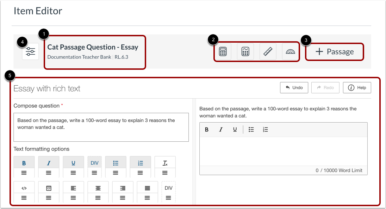Add a passage with the Passage button
Image resolution: width=386 pixels, height=209 pixels.
(x=334, y=51)
